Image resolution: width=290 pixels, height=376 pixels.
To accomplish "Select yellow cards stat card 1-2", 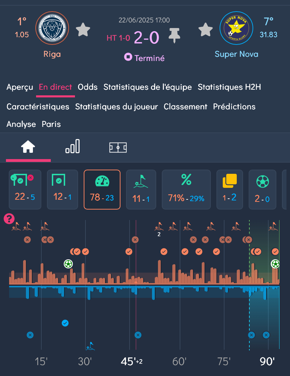I will pyautogui.click(x=230, y=190).
